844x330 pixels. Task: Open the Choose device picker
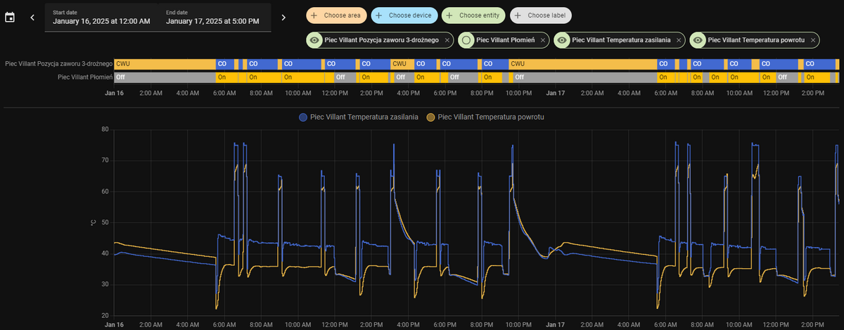[x=404, y=15]
